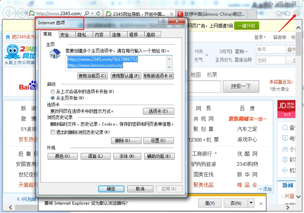Click the browser back arrow button
304x213 pixels.
(9, 13)
